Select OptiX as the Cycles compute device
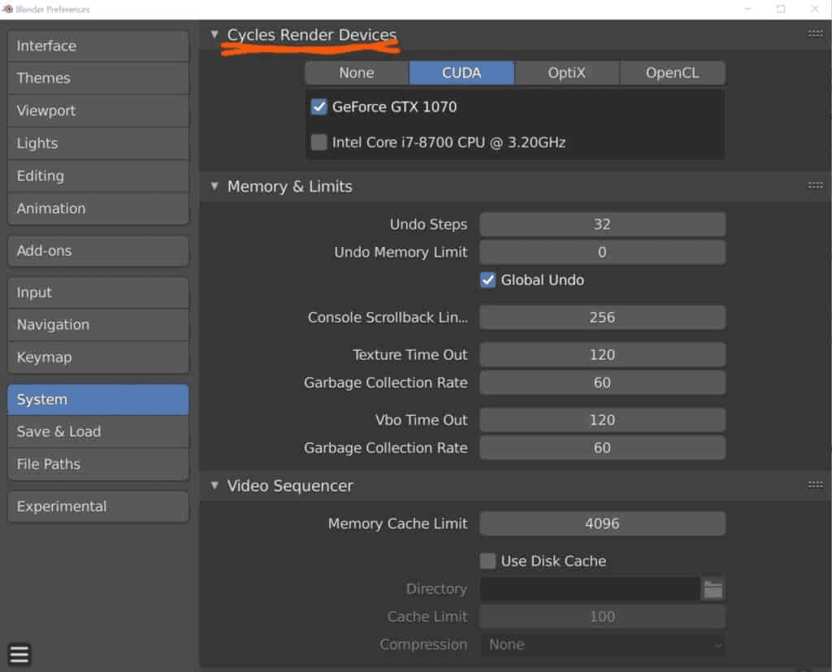Image resolution: width=832 pixels, height=672 pixels. pos(566,72)
